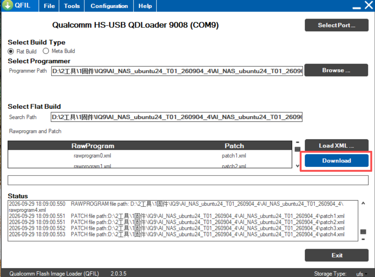
Task: Click the up arrow of the Status log scrollbar
Action: click(363, 203)
